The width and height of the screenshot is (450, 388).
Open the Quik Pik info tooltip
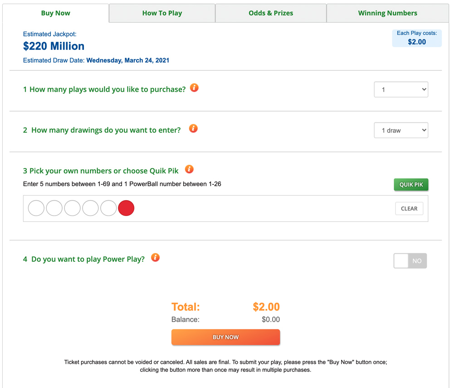(x=189, y=169)
